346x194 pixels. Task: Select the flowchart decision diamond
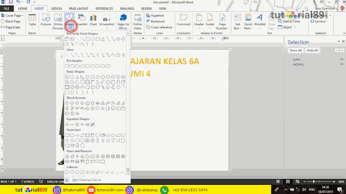pyautogui.click(x=77, y=135)
